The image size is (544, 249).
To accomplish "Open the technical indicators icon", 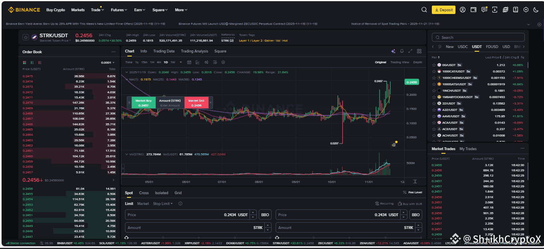I will click(215, 62).
